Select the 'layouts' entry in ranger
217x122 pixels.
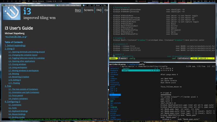coord(141,68)
